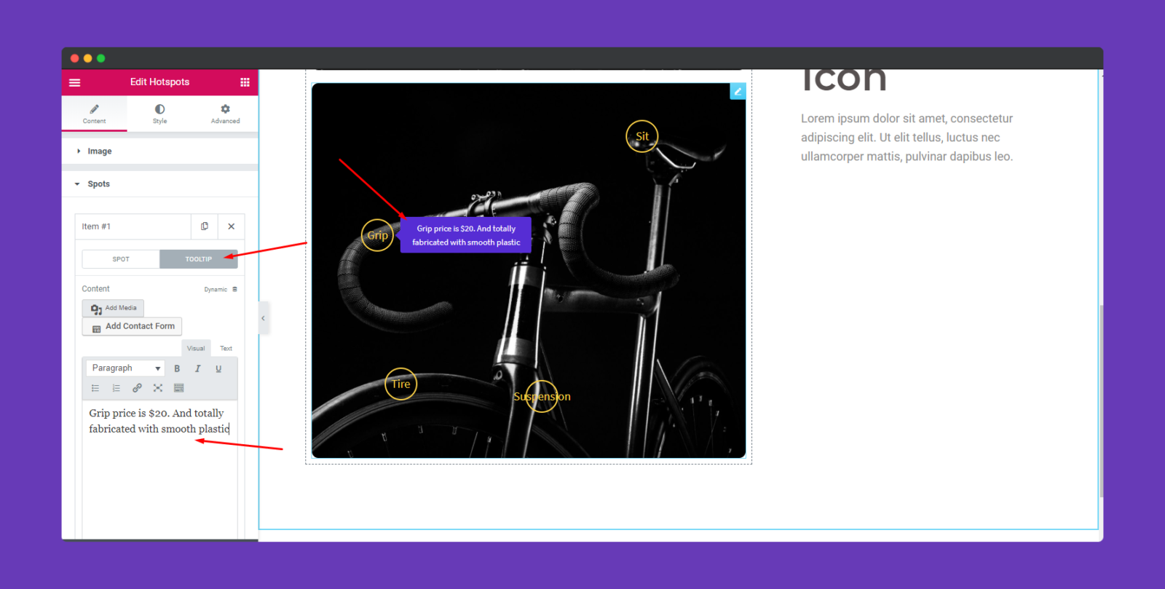Image resolution: width=1165 pixels, height=589 pixels.
Task: Remove Item #1 with the X icon
Action: [231, 226]
